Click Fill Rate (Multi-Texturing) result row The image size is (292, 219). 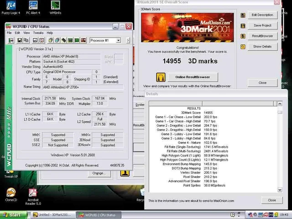coord(213,151)
